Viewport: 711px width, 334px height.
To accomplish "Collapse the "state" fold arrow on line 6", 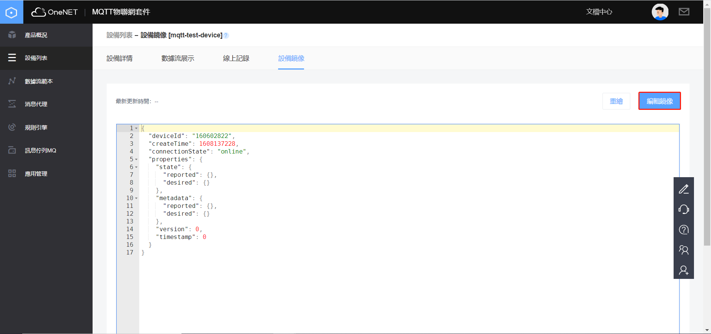I will 136,167.
